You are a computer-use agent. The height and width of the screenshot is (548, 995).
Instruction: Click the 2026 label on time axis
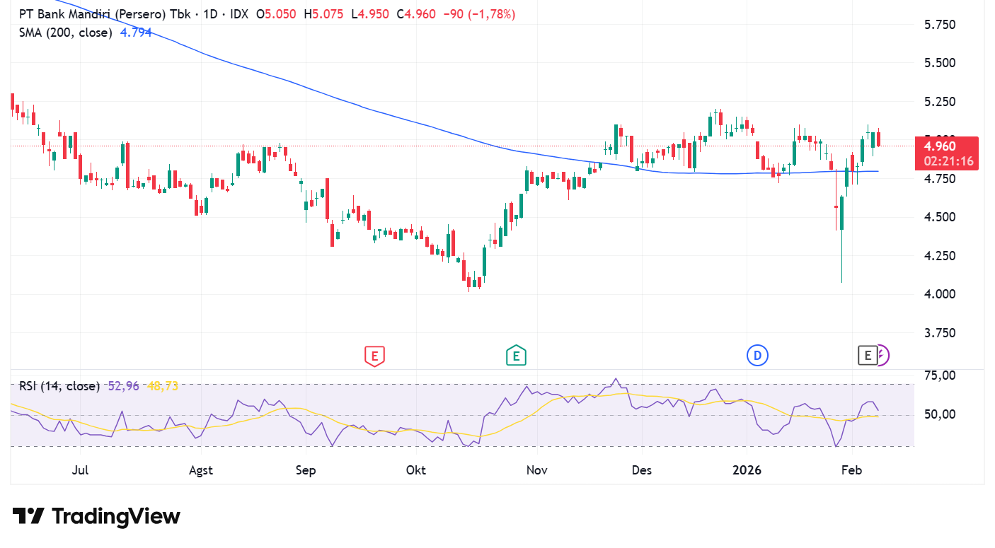coord(747,470)
